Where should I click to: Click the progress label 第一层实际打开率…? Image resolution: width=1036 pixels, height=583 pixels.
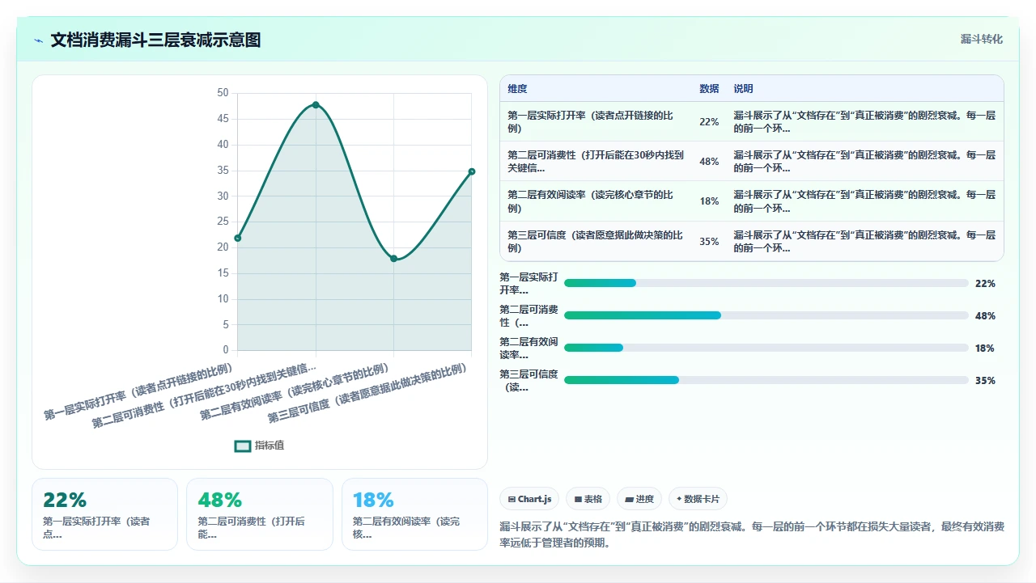click(x=529, y=283)
